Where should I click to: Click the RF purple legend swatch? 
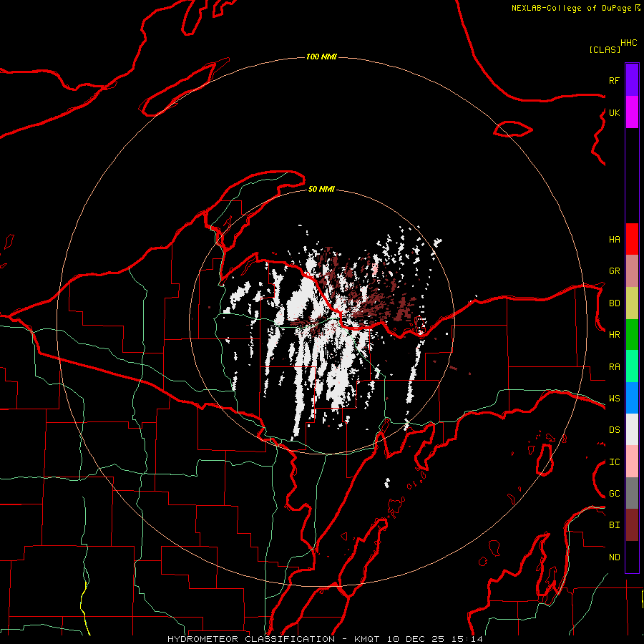tap(632, 80)
